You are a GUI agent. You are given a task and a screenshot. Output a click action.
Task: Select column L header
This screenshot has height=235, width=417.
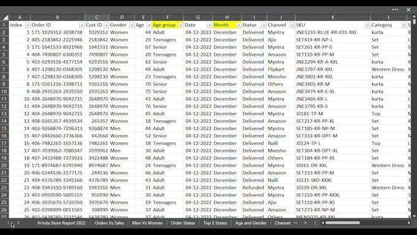[x=389, y=18]
